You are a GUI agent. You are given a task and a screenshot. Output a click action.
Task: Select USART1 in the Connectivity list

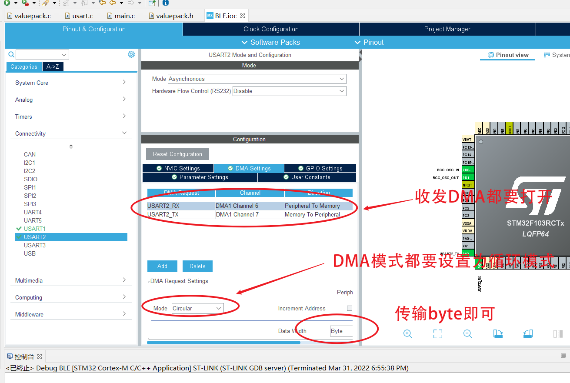[x=35, y=229]
